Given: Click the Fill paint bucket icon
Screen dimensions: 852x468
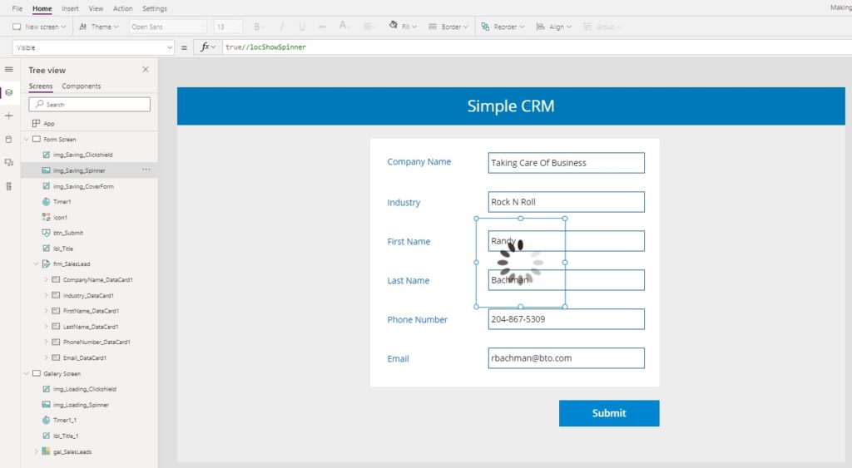Looking at the screenshot, I should pos(393,25).
